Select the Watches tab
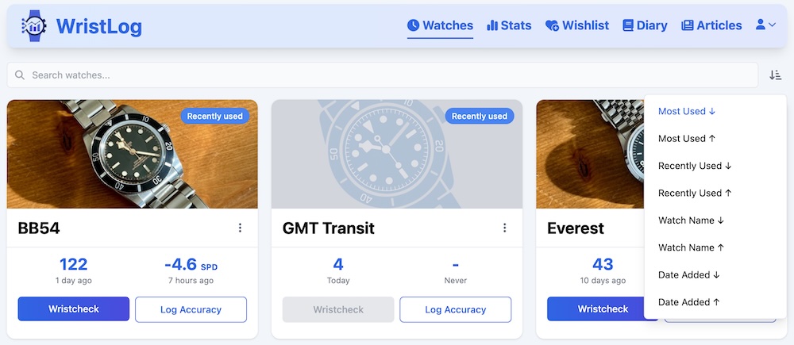 pos(440,25)
